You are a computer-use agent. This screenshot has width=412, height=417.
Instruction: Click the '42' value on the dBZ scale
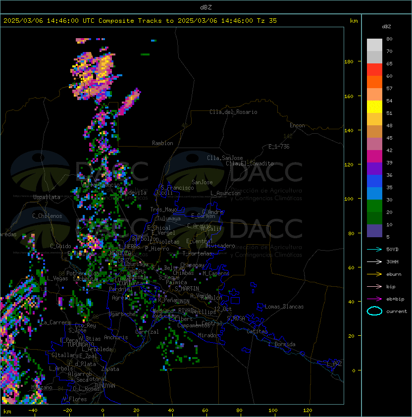coord(389,150)
